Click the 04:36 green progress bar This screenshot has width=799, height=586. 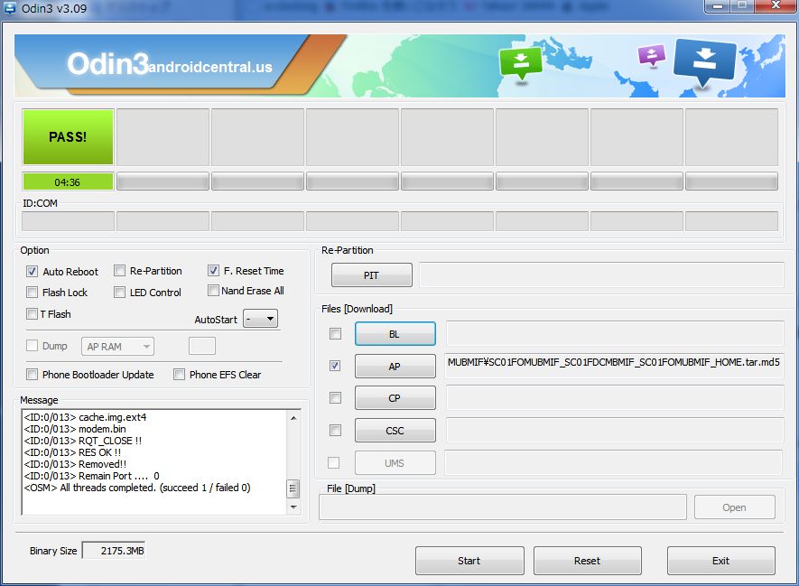pyautogui.click(x=68, y=181)
